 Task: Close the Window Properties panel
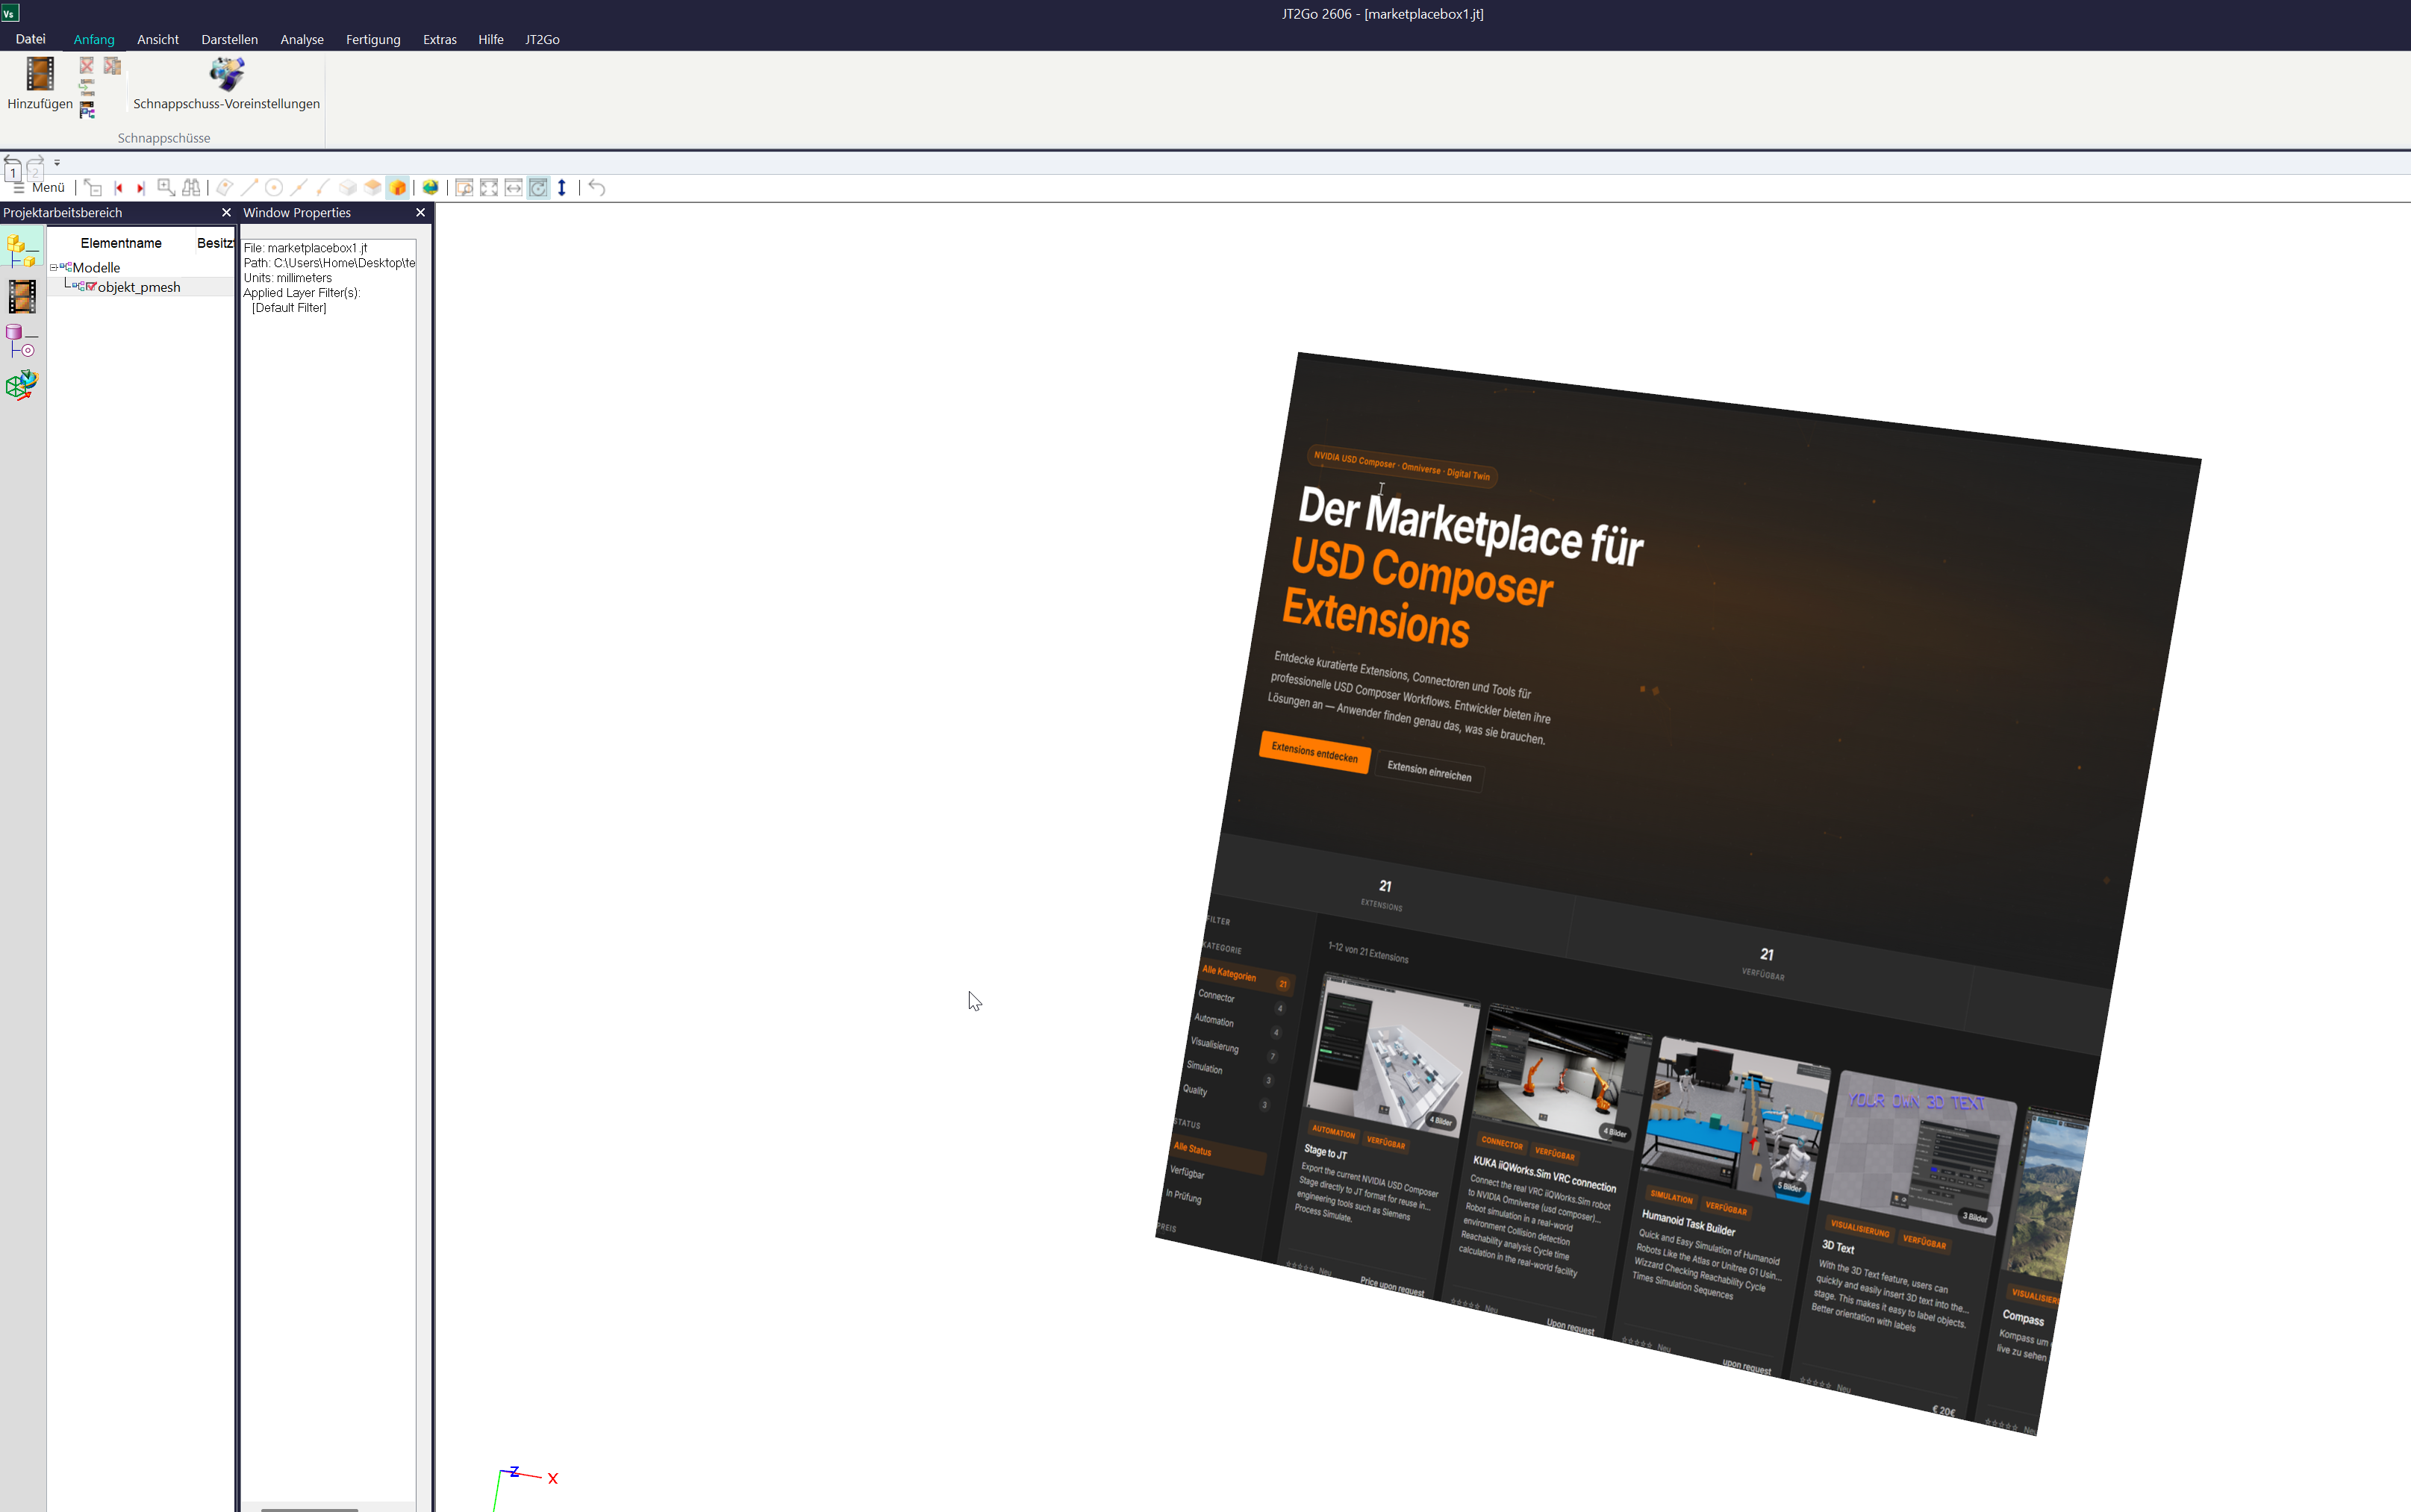point(420,213)
